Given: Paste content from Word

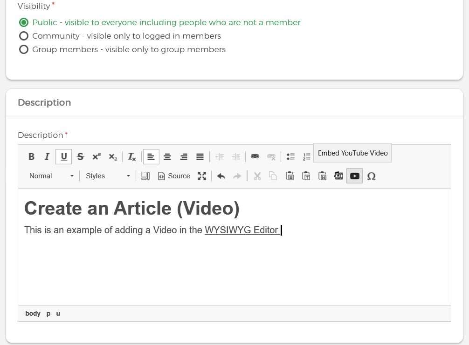Looking at the screenshot, I should 322,176.
